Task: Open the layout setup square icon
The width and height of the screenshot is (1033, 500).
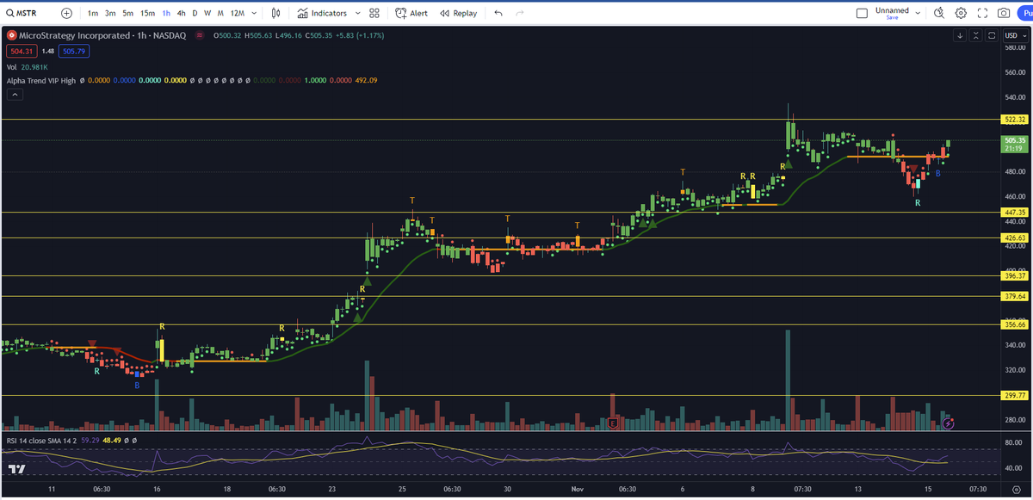Action: click(x=863, y=13)
